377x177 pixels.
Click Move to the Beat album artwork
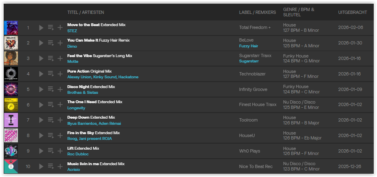click(11, 28)
